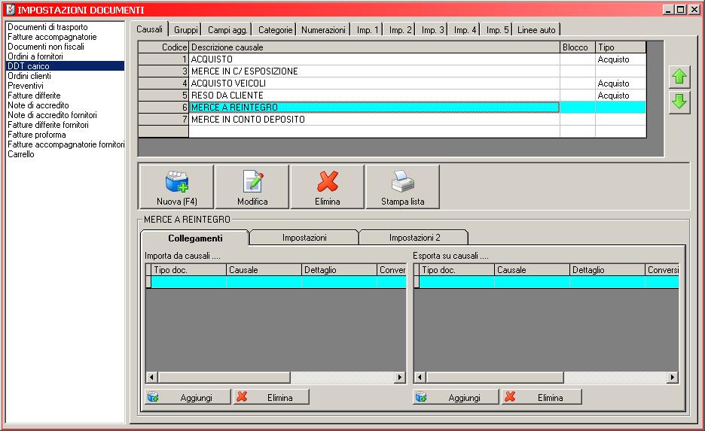The image size is (705, 431).
Task: Select Ordini a fornitori entry
Action: coord(66,56)
